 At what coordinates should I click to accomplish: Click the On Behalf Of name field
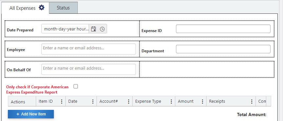tap(88, 69)
